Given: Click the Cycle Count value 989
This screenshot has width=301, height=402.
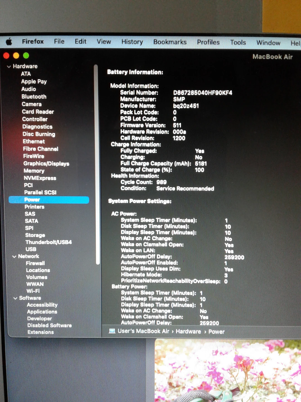Looking at the screenshot, I should (162, 182).
